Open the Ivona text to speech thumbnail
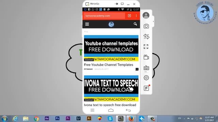This screenshot has height=122, width=218. [111, 88]
